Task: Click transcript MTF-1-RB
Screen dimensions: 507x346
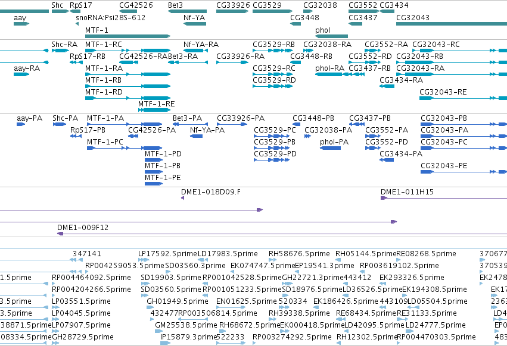Action: (x=127, y=86)
